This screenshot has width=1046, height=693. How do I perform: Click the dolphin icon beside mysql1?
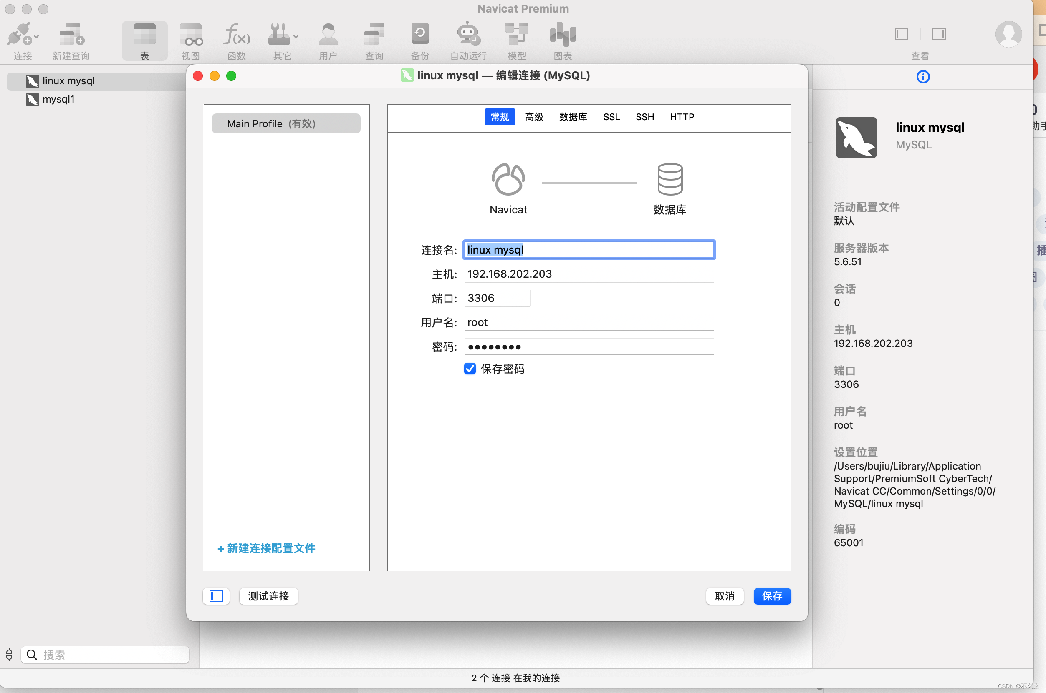point(32,99)
